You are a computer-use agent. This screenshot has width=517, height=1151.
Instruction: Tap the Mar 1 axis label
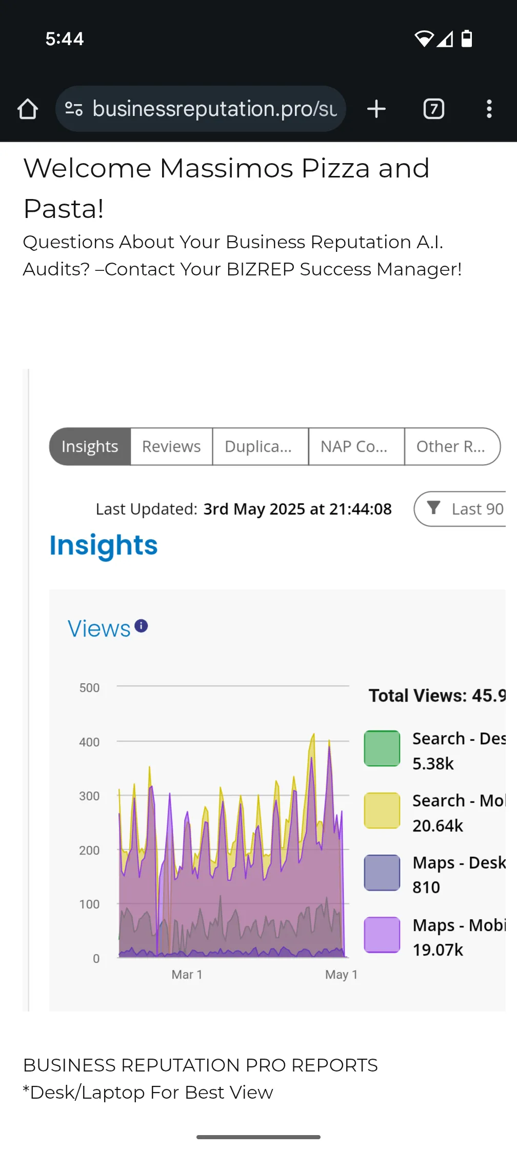(187, 975)
